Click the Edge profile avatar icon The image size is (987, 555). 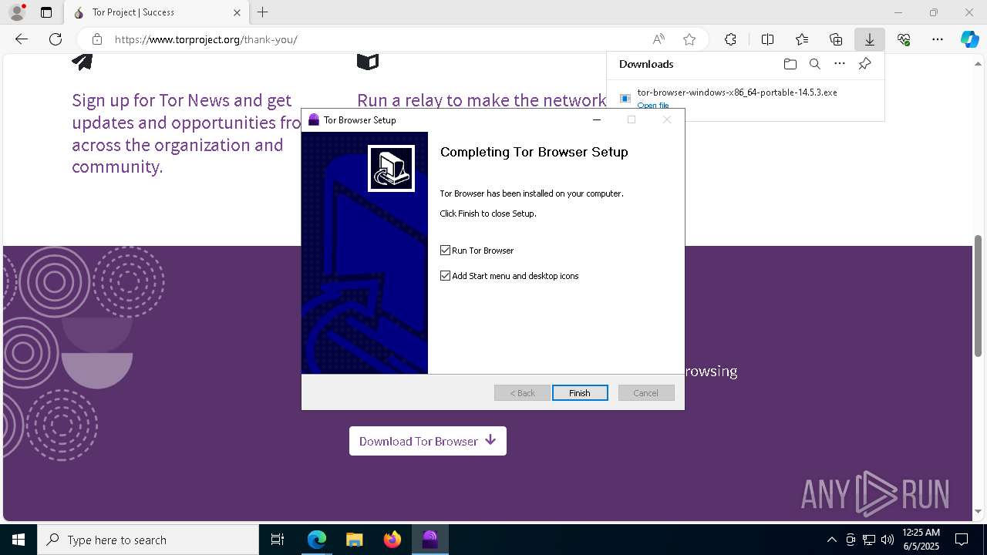16,12
